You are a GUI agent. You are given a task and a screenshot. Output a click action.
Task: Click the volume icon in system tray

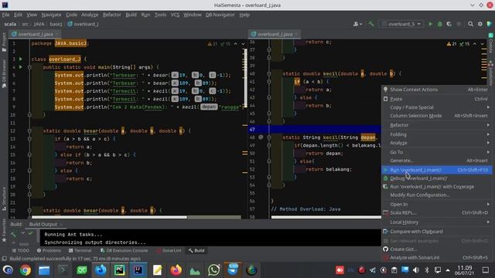coord(416,270)
